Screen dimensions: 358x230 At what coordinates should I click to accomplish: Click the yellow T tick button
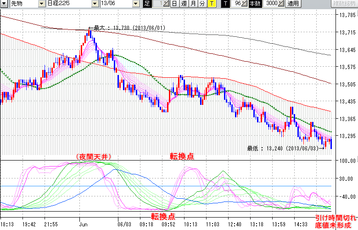pos(211,4)
